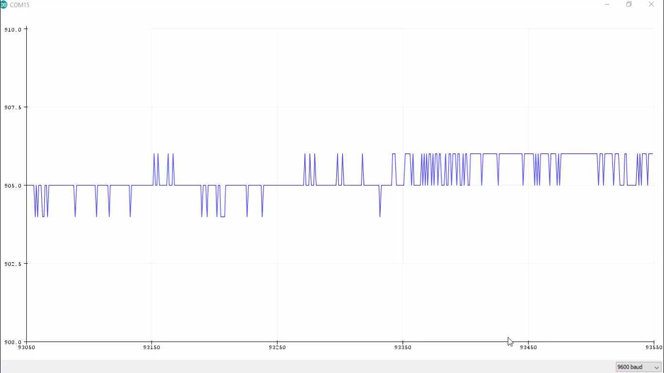
Task: Click the chevron arrow beside 9600 baud
Action: [657, 368]
